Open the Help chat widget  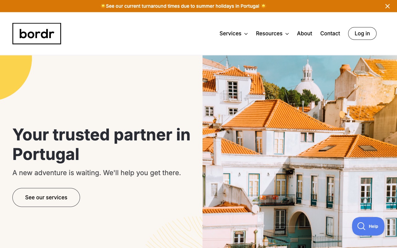point(368,226)
